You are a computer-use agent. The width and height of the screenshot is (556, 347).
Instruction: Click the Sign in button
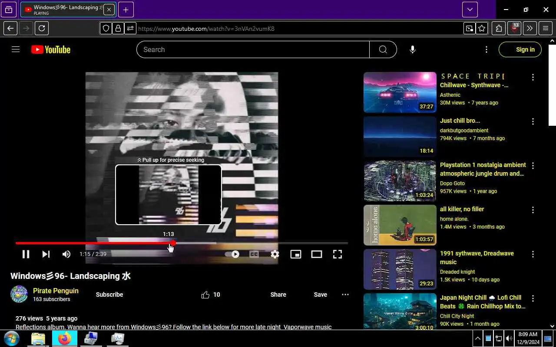pyautogui.click(x=520, y=49)
